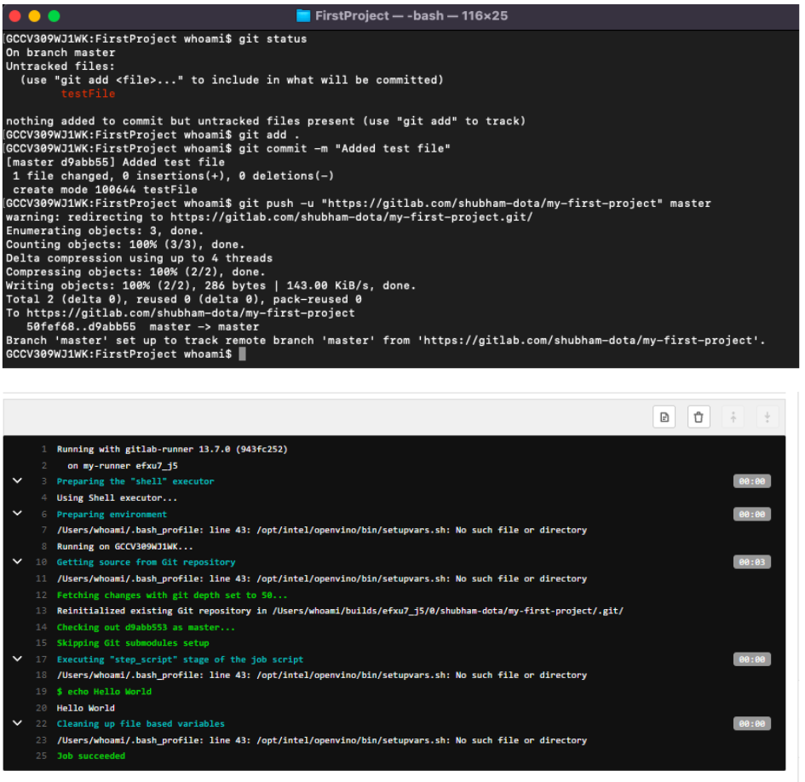Click 'Fetching changes with git depth set to 50...'
The image size is (805, 782).
[x=172, y=595]
